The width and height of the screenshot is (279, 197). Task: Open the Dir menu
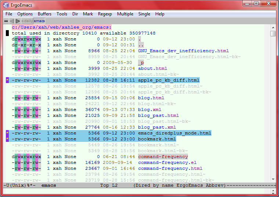[75, 14]
